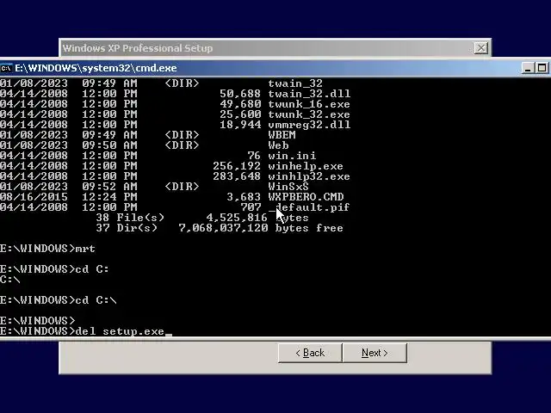The image size is (551, 413).
Task: Close the Windows XP Professional Setup dialog
Action: [x=480, y=48]
